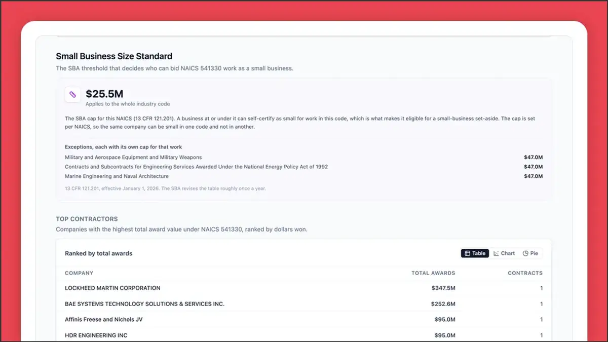Click the pie chart icon in view switcher
Image resolution: width=608 pixels, height=342 pixels.
525,253
